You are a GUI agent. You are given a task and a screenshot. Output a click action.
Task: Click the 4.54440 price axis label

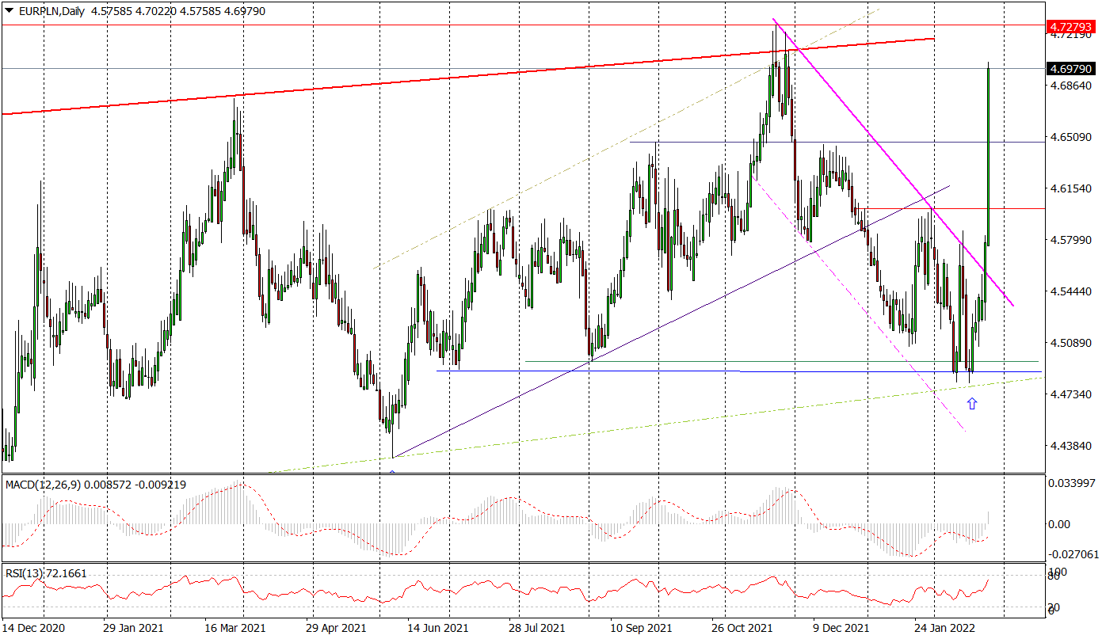pos(1070,291)
